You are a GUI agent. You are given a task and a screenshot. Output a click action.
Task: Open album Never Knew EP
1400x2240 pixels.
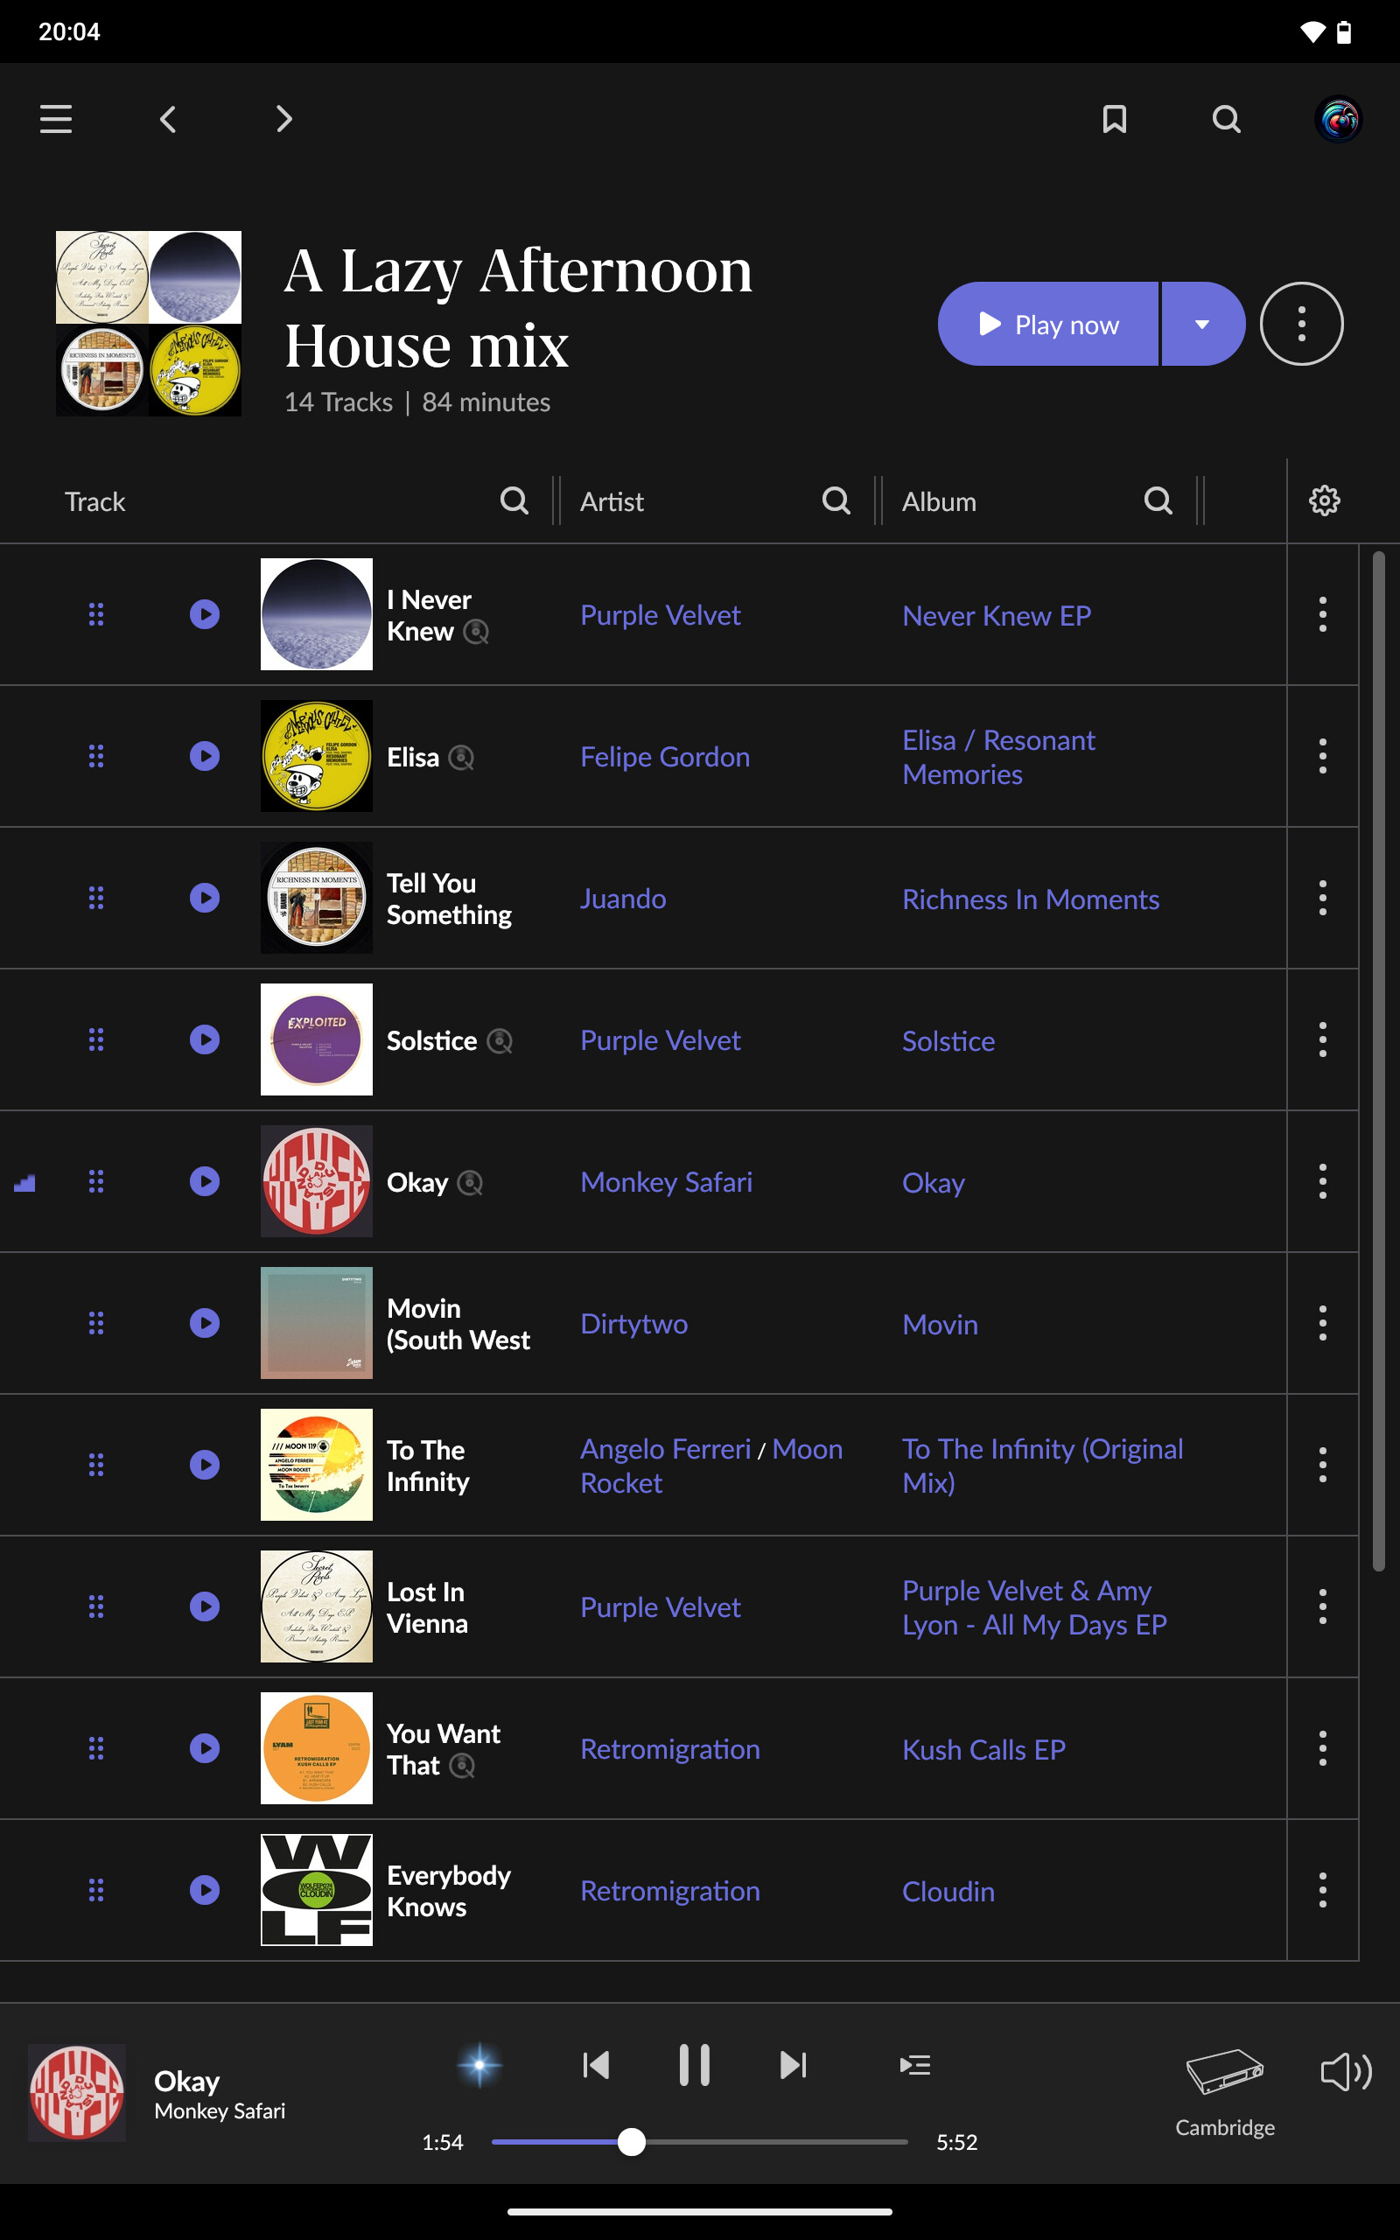[x=997, y=615]
